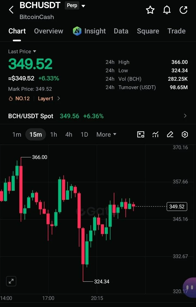This screenshot has width=196, height=307.
Task: Tap the +6.36% spot change
Action: 93,116
